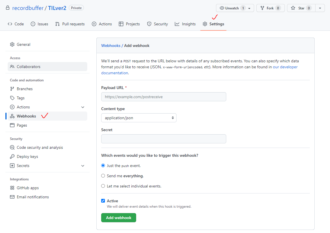Click the watcher count badge '1'
The width and height of the screenshot is (330, 233).
[x=243, y=8]
